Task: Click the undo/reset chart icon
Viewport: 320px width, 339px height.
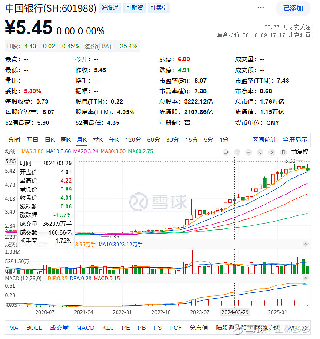Action: tap(226, 152)
